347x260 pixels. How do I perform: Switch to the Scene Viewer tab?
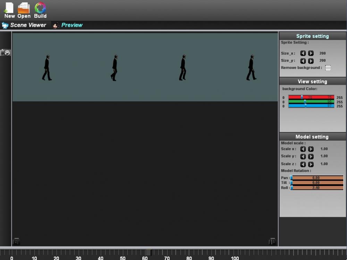point(24,25)
